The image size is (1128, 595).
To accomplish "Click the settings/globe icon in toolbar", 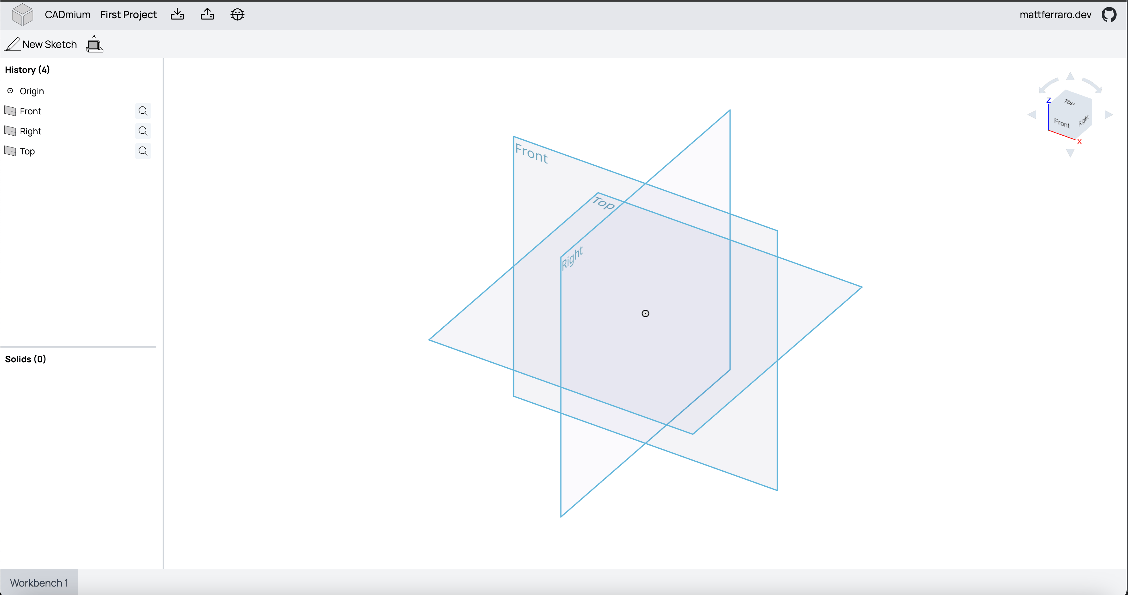I will point(237,14).
